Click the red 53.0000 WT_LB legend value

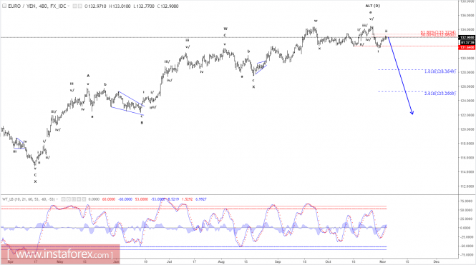(142, 199)
